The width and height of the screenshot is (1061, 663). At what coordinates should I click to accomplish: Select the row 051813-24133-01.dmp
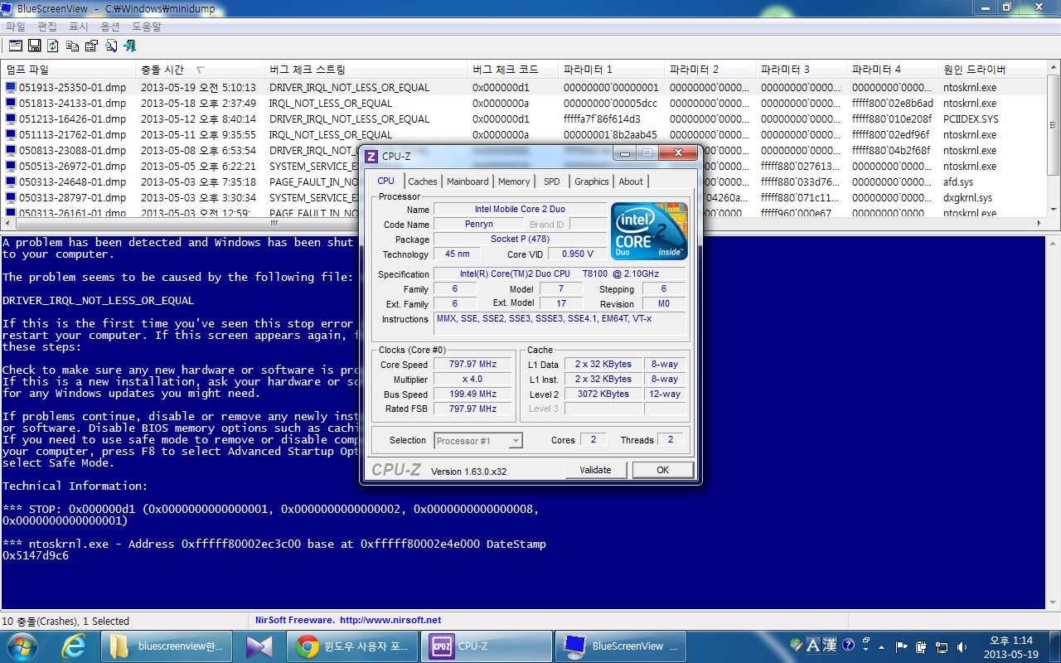522,103
